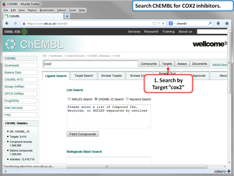234x176 pixels.
Task: Open the Downloads arrow icon in toolbar
Action: tap(218, 23)
